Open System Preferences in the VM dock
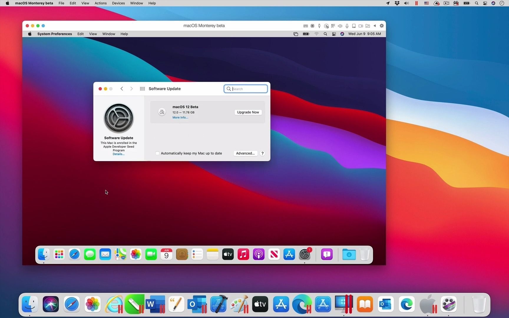This screenshot has width=509, height=318. [305, 254]
